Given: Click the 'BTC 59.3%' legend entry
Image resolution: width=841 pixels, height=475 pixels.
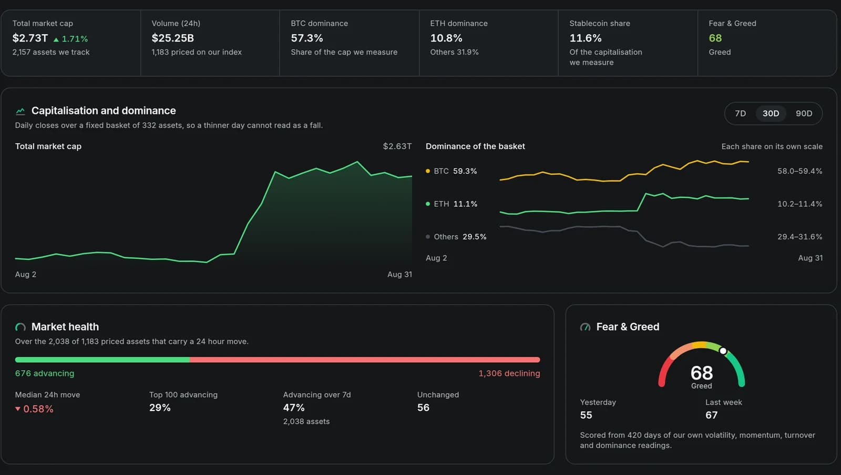Looking at the screenshot, I should pos(452,171).
